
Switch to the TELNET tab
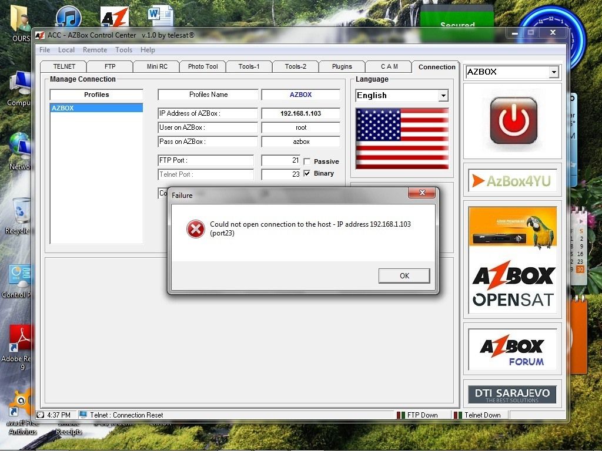point(63,66)
